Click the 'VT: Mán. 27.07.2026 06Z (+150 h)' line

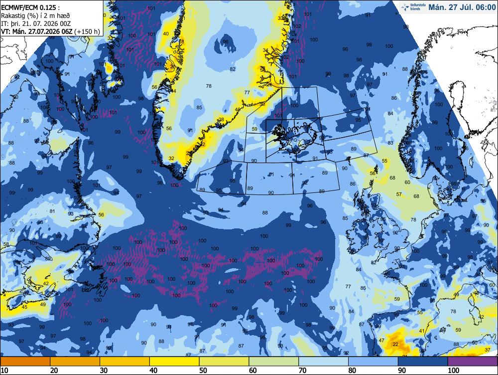click(x=50, y=31)
